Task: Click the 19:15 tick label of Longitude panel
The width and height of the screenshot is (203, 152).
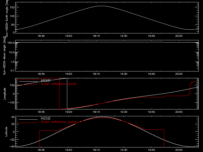Action: pos(96,112)
